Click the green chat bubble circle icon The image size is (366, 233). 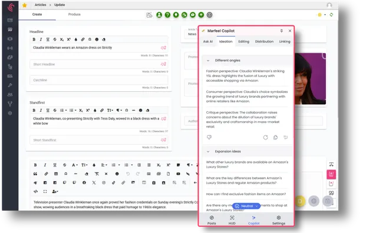click(x=193, y=15)
